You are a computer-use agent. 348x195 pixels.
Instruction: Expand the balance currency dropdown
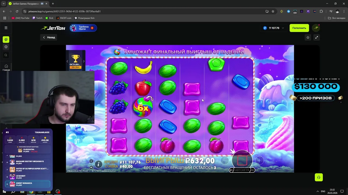pos(283,28)
